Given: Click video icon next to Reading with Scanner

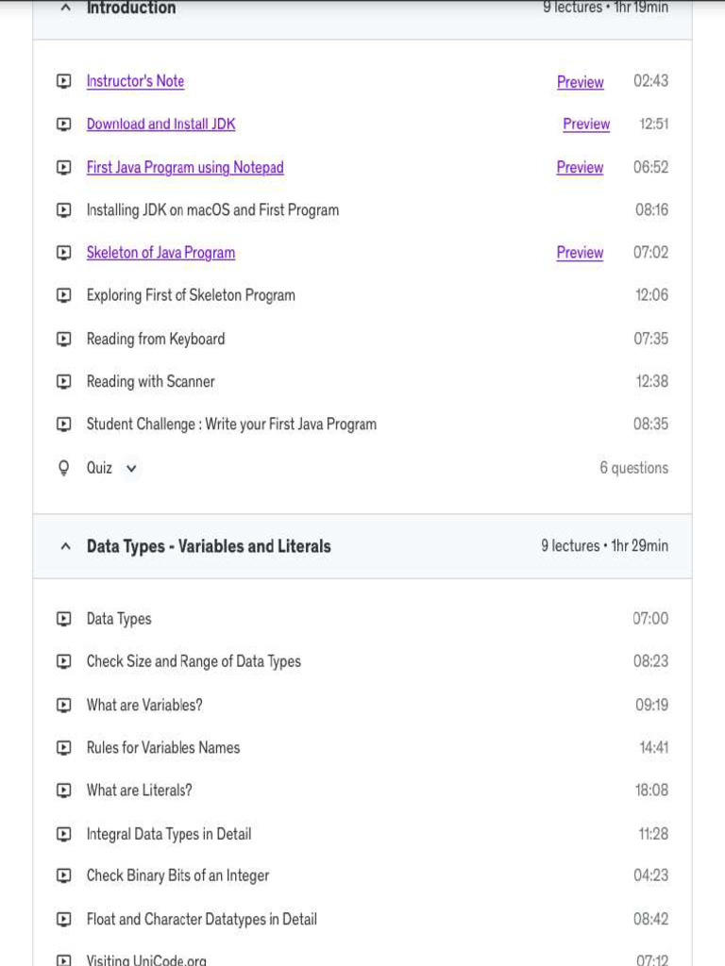Looking at the screenshot, I should (63, 382).
